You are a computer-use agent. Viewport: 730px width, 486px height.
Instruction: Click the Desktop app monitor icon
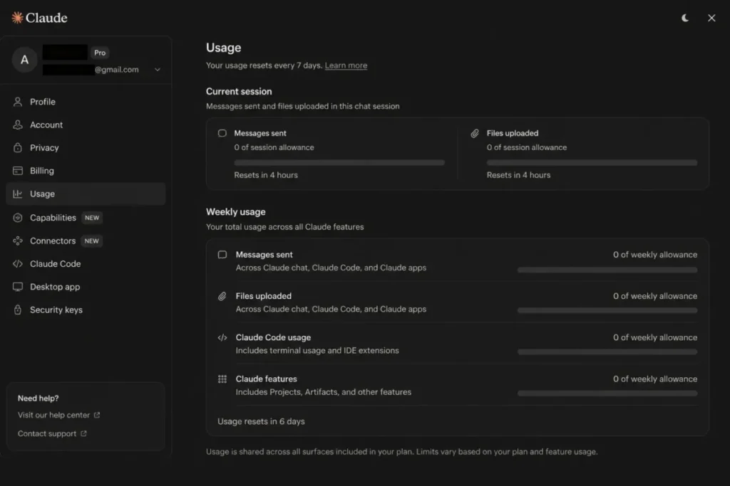point(18,287)
